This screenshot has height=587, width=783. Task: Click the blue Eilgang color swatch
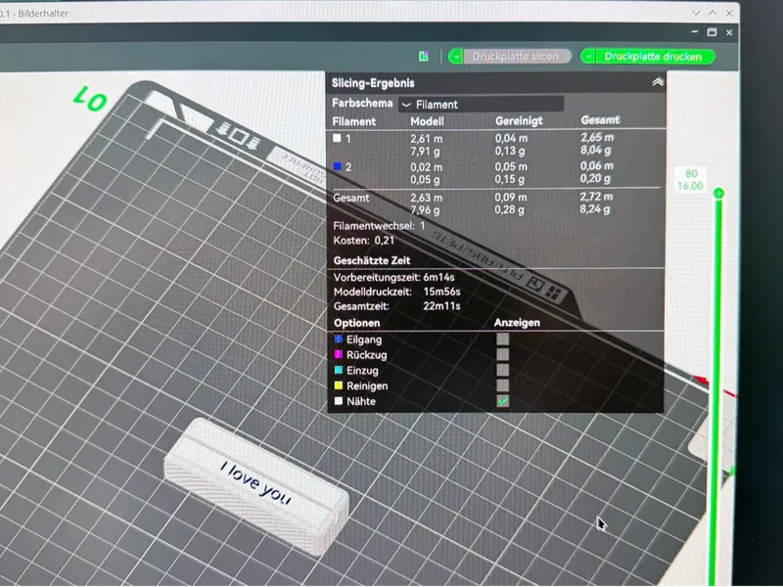339,339
